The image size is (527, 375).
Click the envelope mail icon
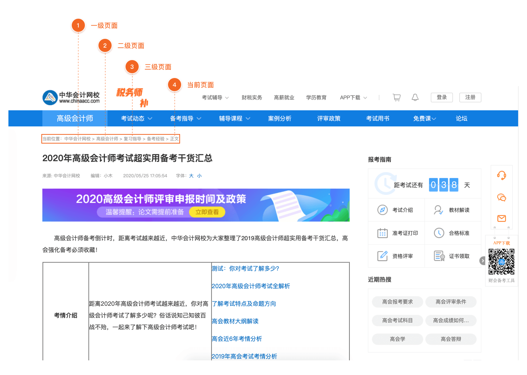501,219
